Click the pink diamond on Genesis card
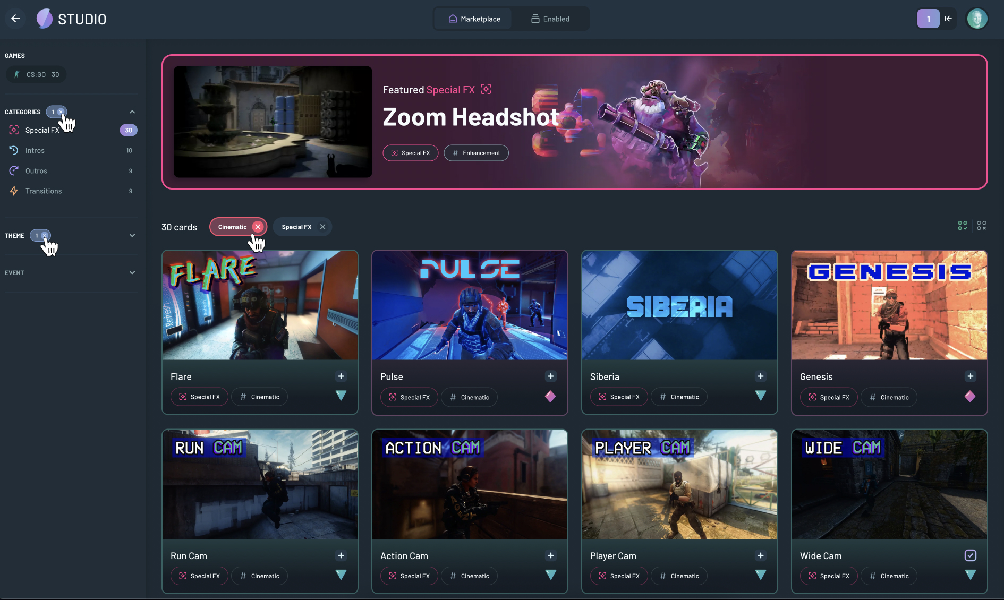This screenshot has height=600, width=1004. tap(970, 397)
